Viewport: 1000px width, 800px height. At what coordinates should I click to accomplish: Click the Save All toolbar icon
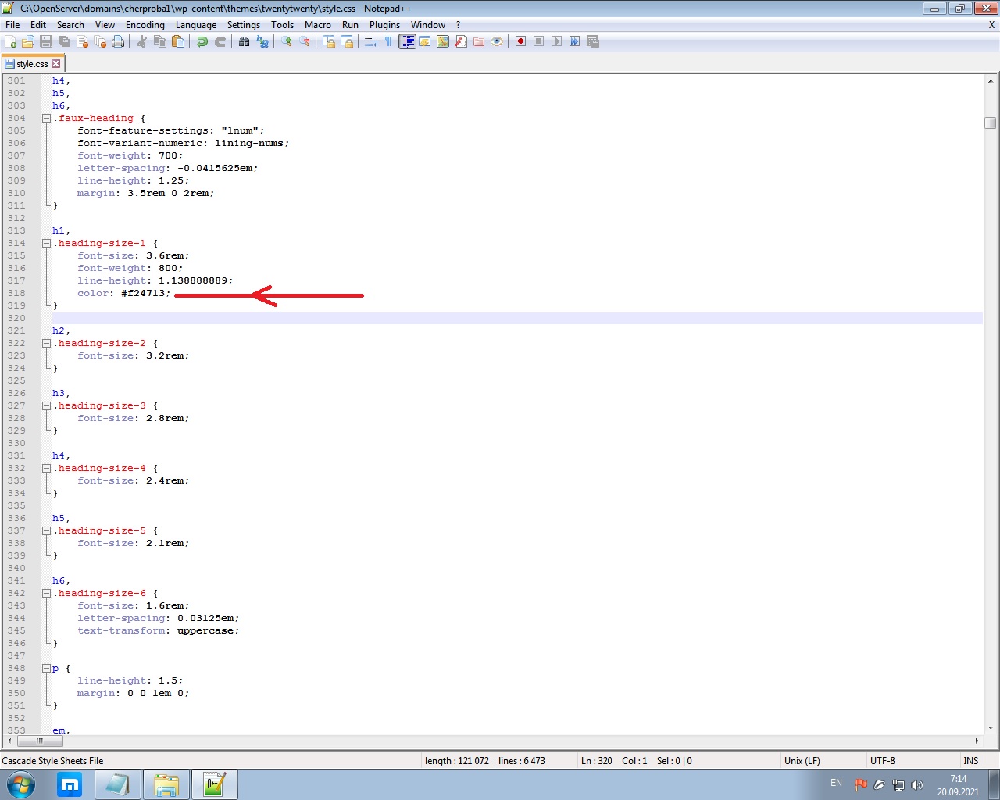click(x=64, y=41)
